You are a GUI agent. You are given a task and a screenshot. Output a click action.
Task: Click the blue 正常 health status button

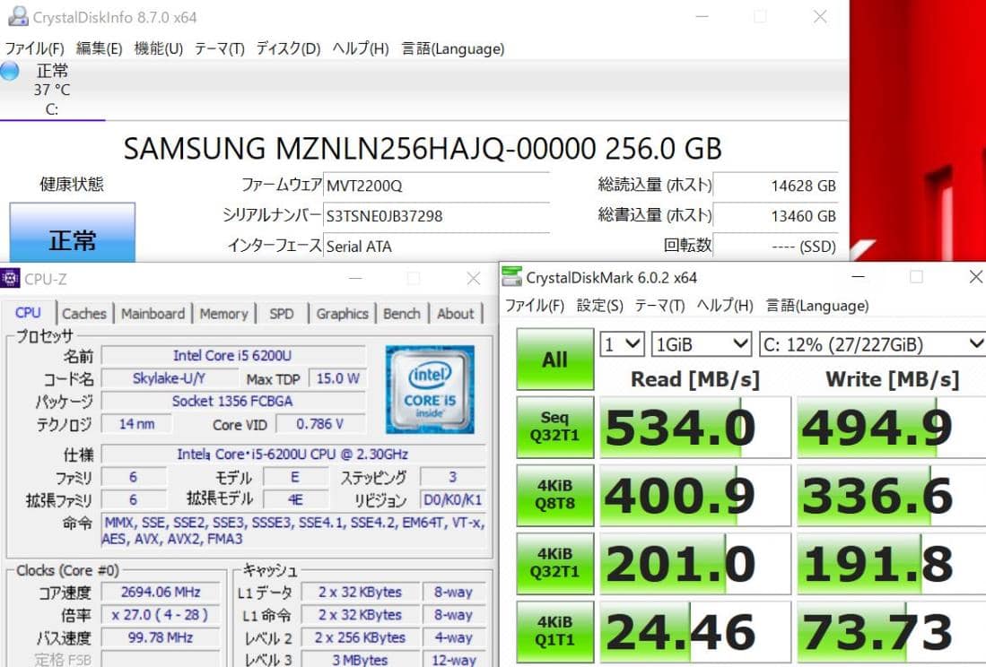point(73,232)
